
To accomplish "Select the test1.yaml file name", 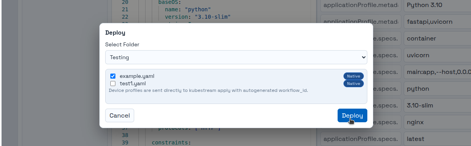I will [133, 83].
